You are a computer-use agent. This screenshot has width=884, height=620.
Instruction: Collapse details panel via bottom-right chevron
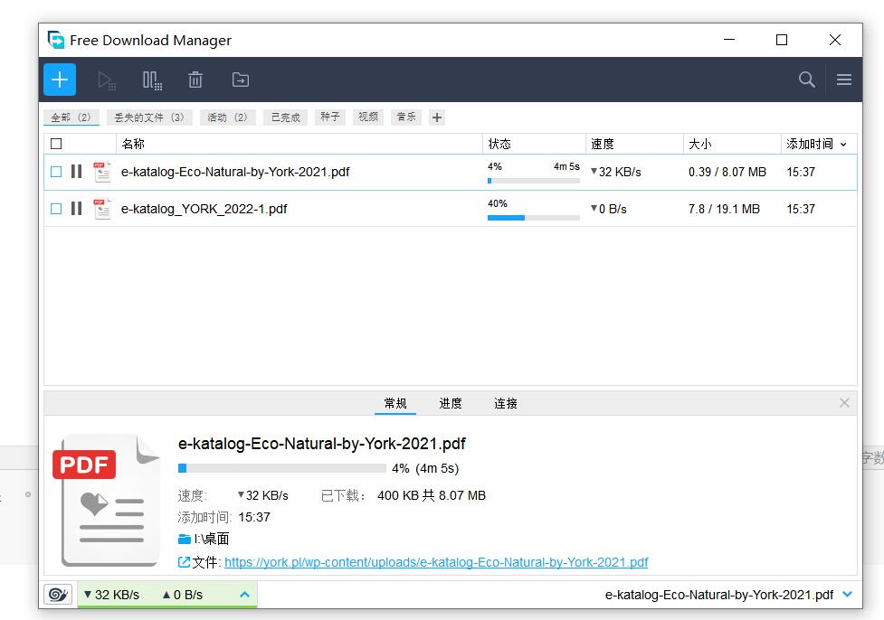point(847,595)
